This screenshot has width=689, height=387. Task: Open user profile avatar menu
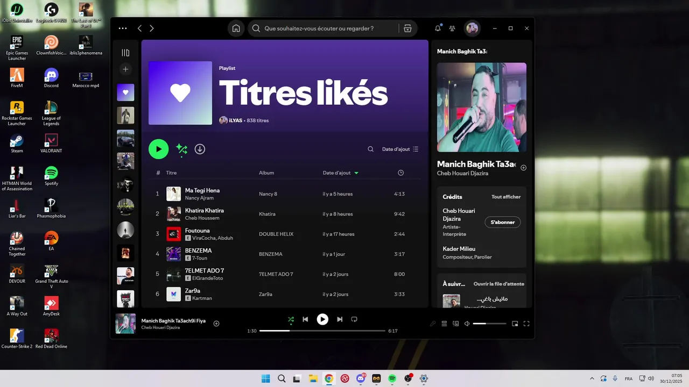tap(472, 28)
